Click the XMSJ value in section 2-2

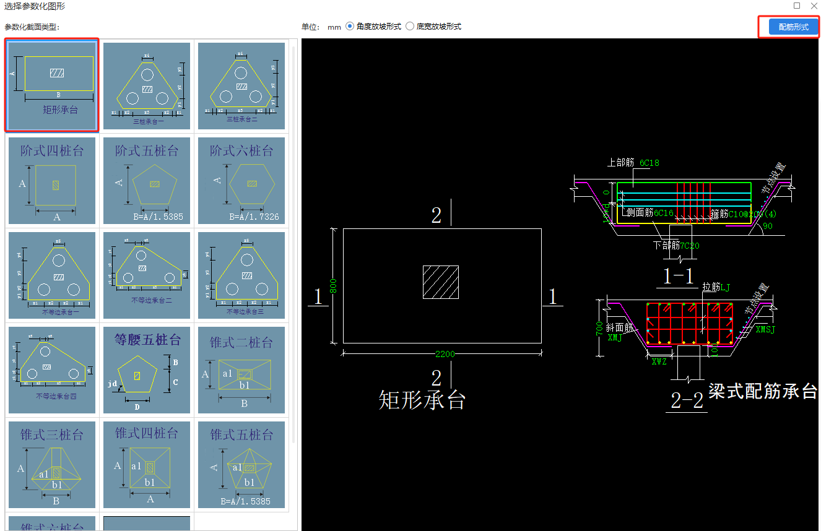click(765, 330)
